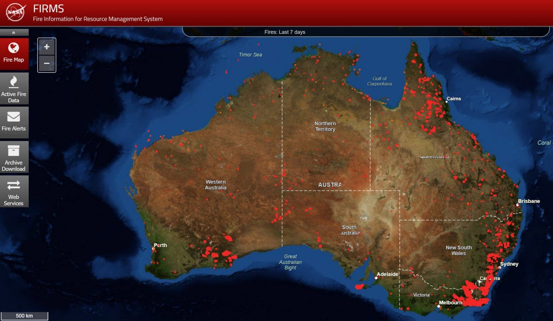Click the Fire Information for Resource Management System subtitle

pyautogui.click(x=98, y=19)
